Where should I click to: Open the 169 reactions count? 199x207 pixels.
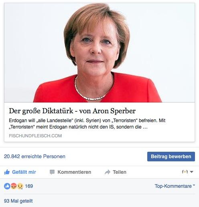point(29,186)
